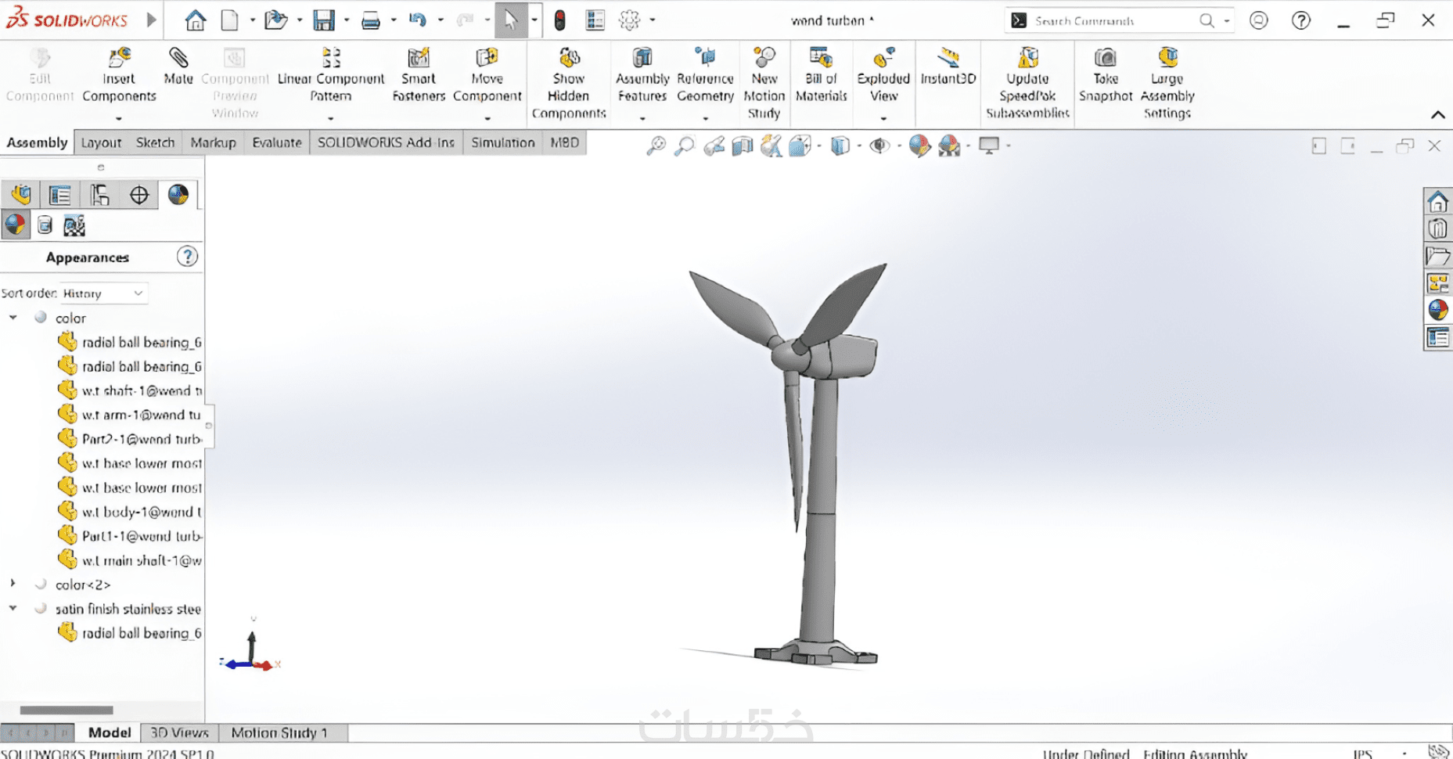This screenshot has height=759, width=1453.
Task: Click the Rebuild traffic light icon
Action: (559, 20)
